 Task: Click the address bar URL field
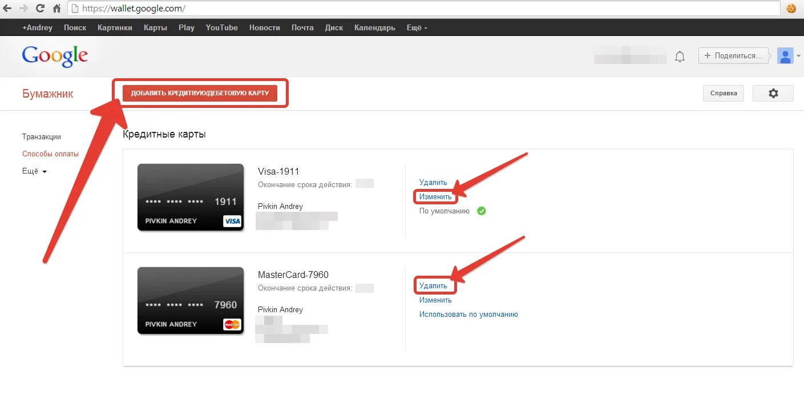[423, 9]
